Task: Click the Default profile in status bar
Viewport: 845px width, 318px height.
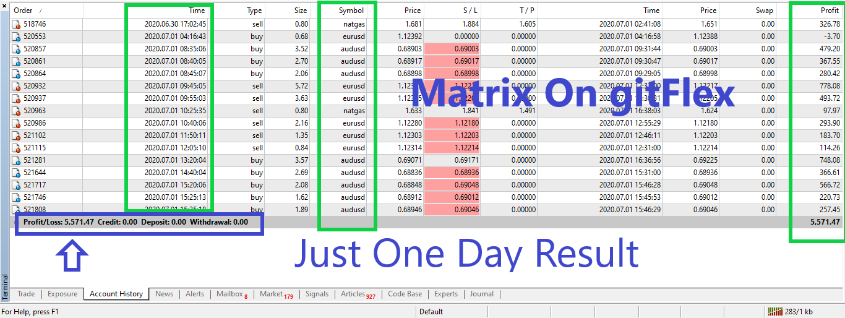Action: pos(431,312)
